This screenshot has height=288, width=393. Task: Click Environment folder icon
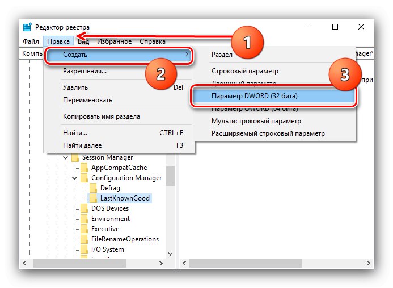[84, 219]
